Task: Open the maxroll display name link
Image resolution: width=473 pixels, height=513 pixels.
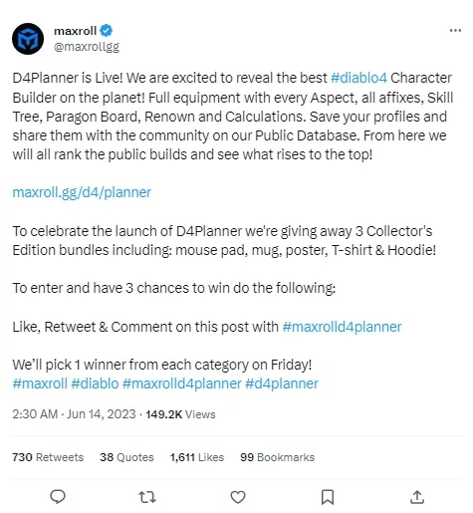Action: [x=75, y=31]
